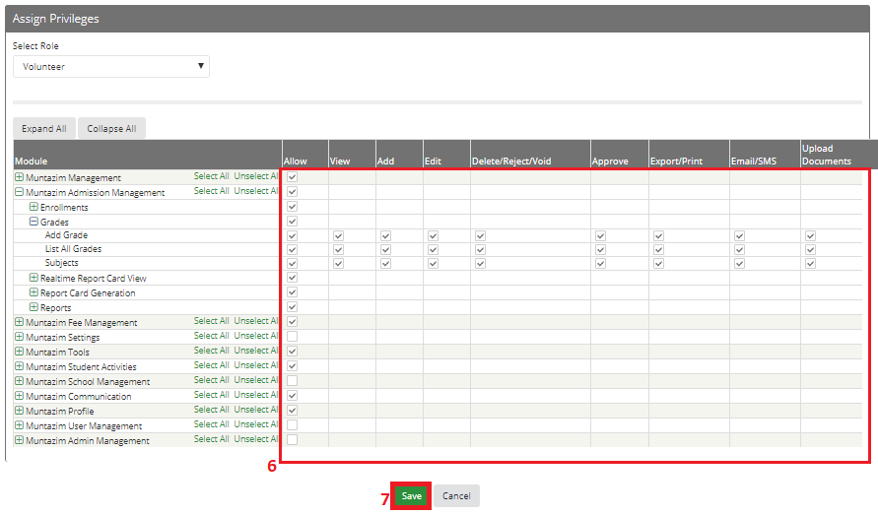Click Select All for Muntazim Tools
The height and width of the screenshot is (515, 878).
pos(211,351)
